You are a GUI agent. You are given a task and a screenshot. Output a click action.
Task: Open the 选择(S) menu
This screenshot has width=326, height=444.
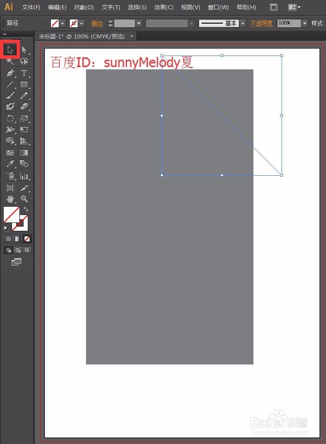[x=137, y=7]
